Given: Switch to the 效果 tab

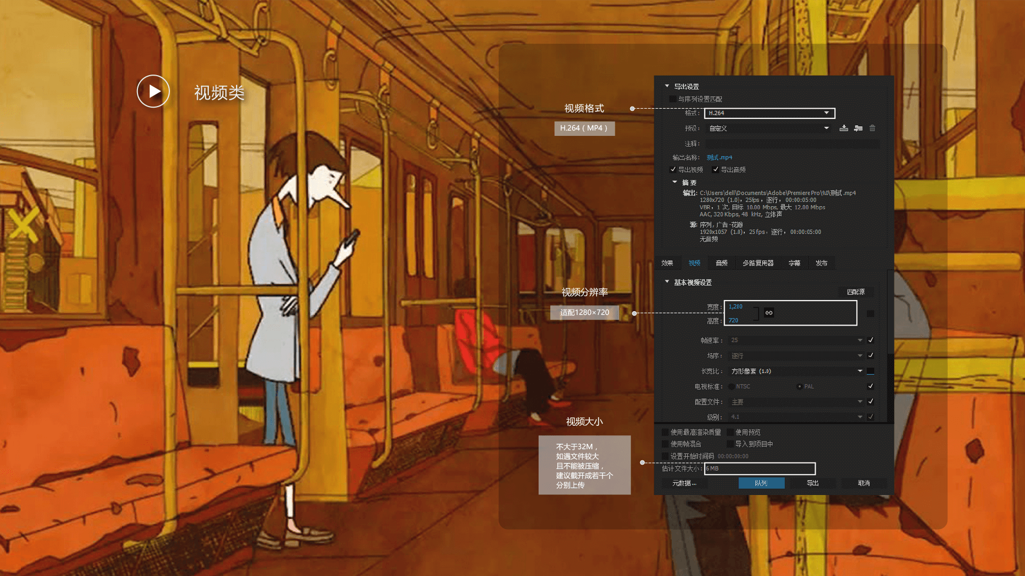Looking at the screenshot, I should (x=667, y=263).
